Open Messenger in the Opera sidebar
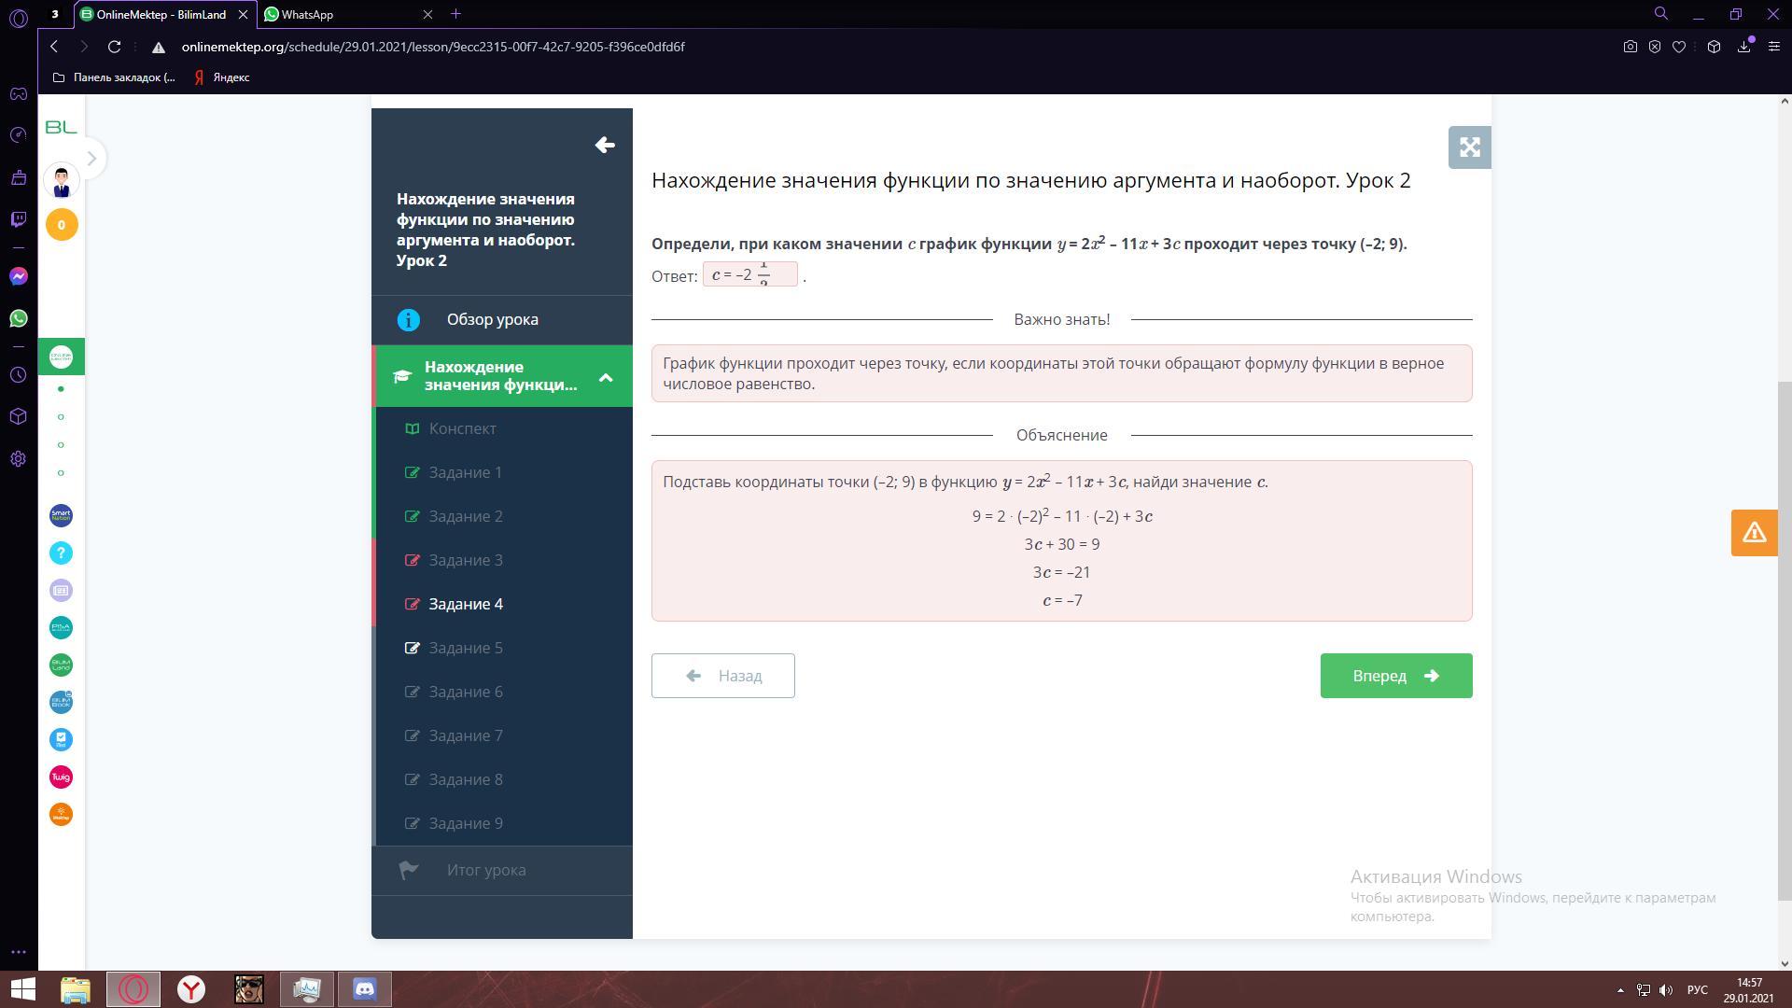Viewport: 1792px width, 1008px height. pos(19,276)
